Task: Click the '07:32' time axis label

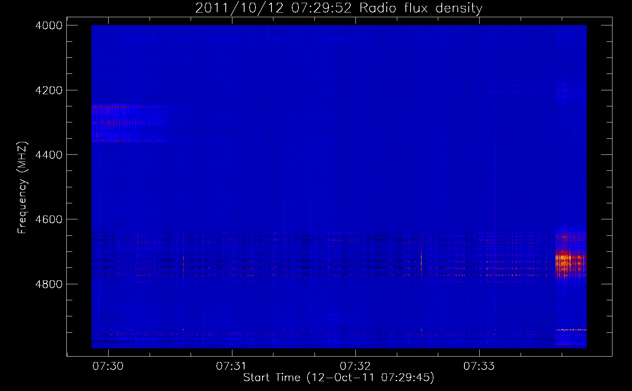Action: click(355, 366)
